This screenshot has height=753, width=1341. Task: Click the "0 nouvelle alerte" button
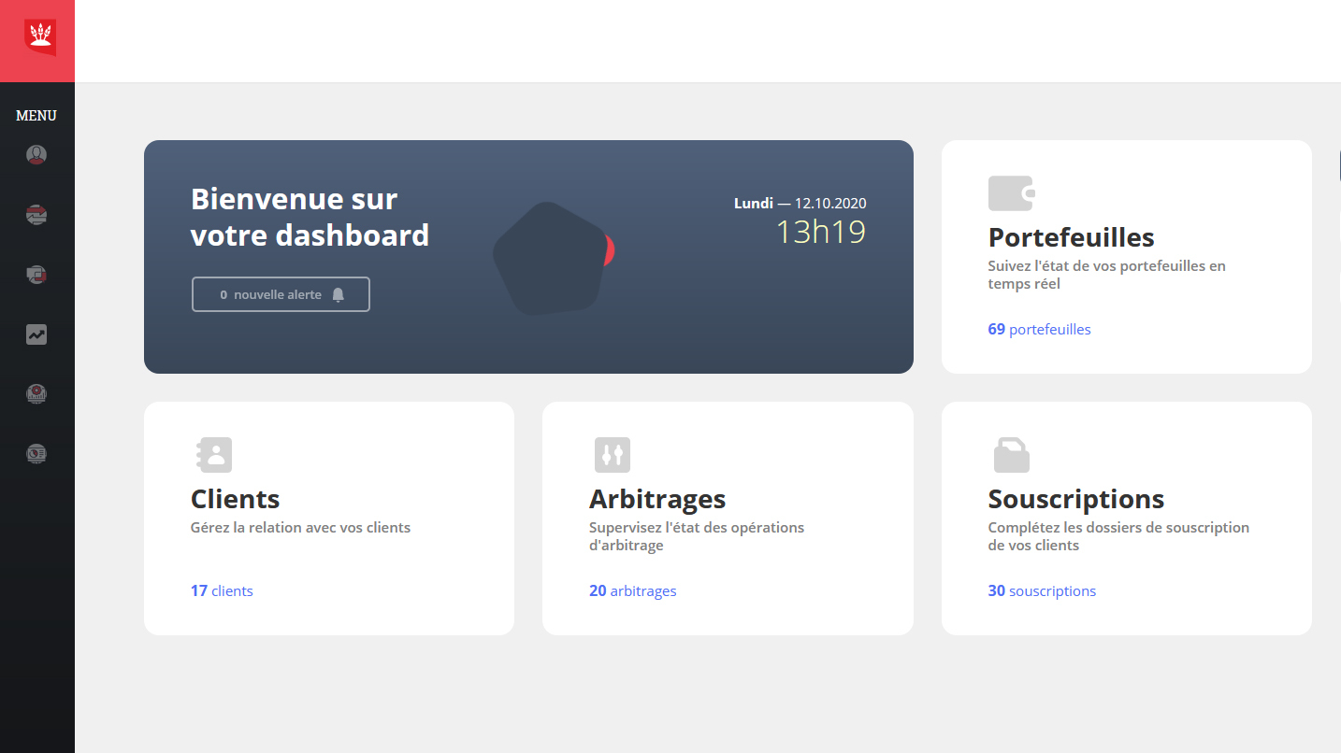281,294
